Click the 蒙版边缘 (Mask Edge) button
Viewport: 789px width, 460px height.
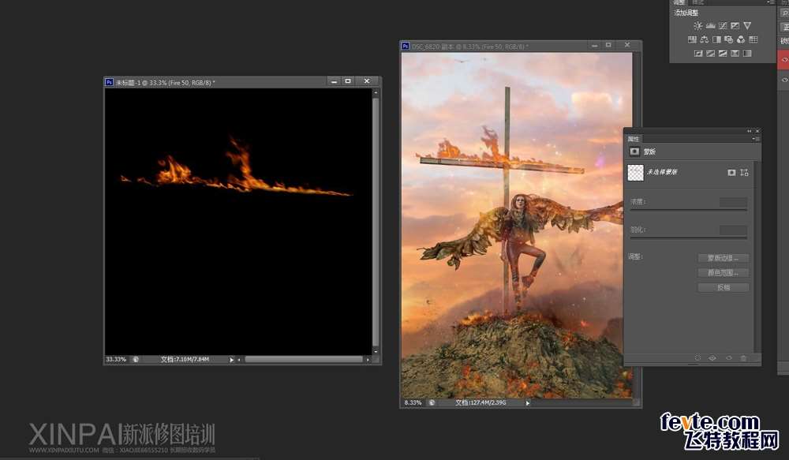[x=723, y=258]
